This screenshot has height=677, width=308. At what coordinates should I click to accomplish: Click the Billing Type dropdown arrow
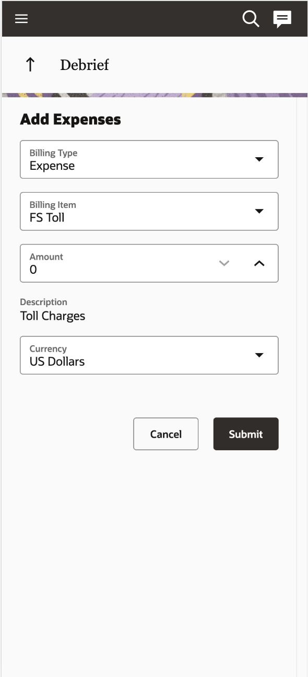259,159
